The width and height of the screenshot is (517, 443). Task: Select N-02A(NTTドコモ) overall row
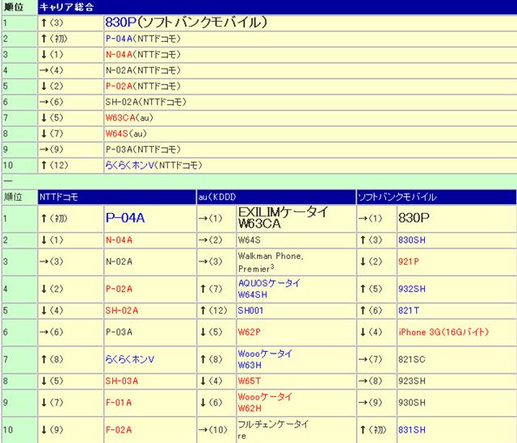[143, 70]
